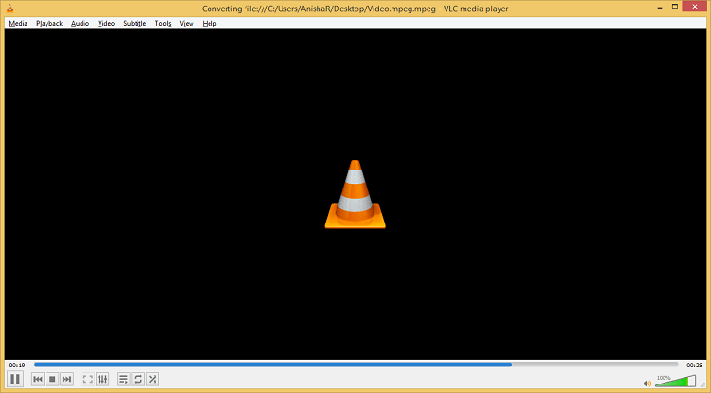Pause playback with the pause button

click(15, 379)
